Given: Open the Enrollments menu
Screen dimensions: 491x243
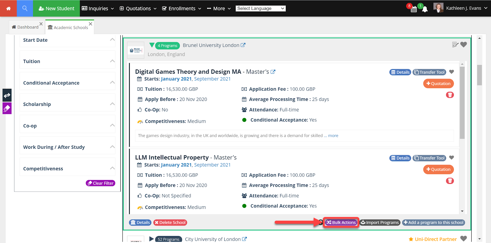Looking at the screenshot, I should (182, 8).
